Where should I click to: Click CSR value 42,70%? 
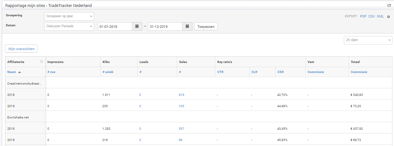(x=282, y=95)
